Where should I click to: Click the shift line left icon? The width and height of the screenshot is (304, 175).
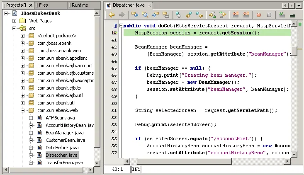coord(236,15)
